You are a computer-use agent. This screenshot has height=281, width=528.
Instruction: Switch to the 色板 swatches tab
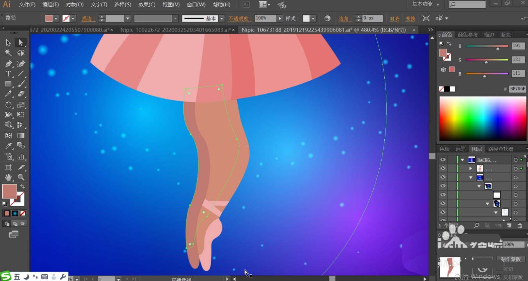pyautogui.click(x=444, y=149)
